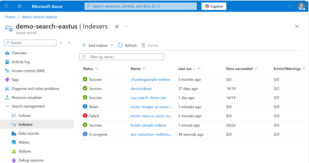This screenshot has width=309, height=163.
Task: Open the Azure portal hamburger menu
Action: (19, 6)
